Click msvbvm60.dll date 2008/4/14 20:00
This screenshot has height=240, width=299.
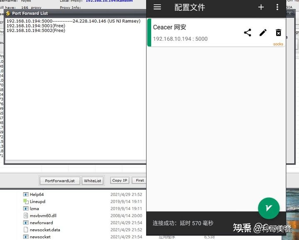tap(126, 216)
